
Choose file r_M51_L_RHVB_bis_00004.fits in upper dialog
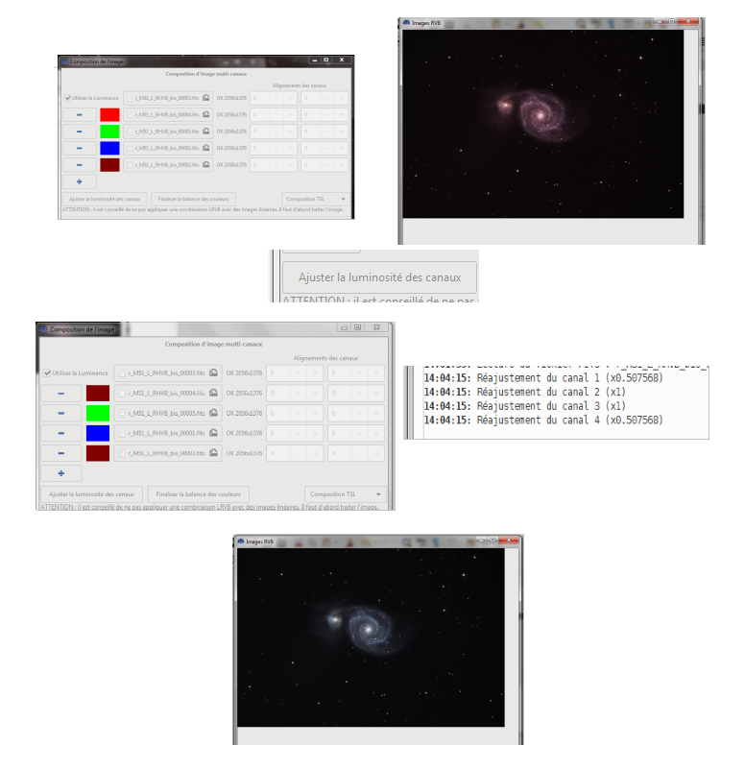click(x=167, y=115)
